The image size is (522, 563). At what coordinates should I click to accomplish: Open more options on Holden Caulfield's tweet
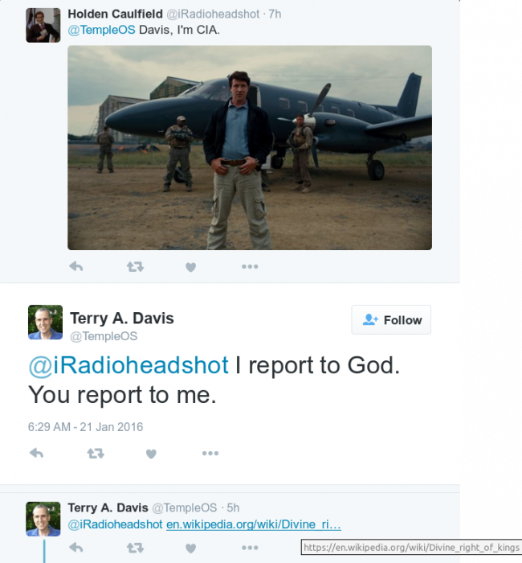click(250, 266)
